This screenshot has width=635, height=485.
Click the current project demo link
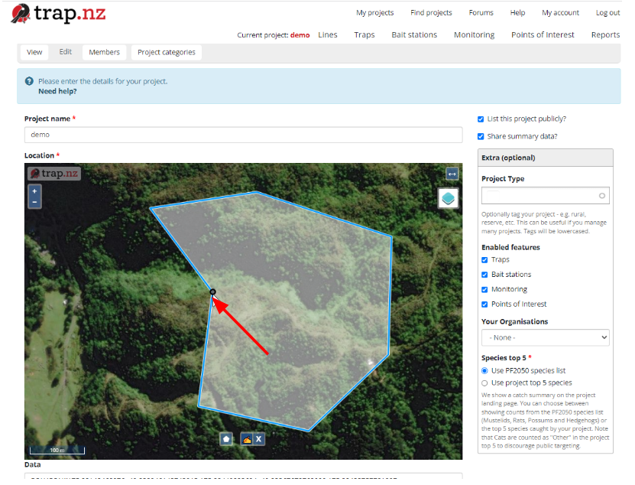click(300, 35)
